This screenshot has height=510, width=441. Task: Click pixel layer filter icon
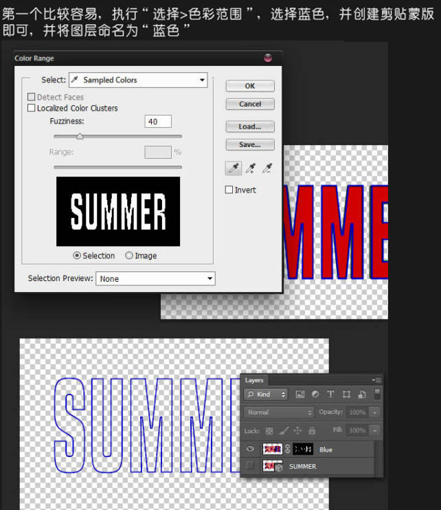tap(299, 395)
